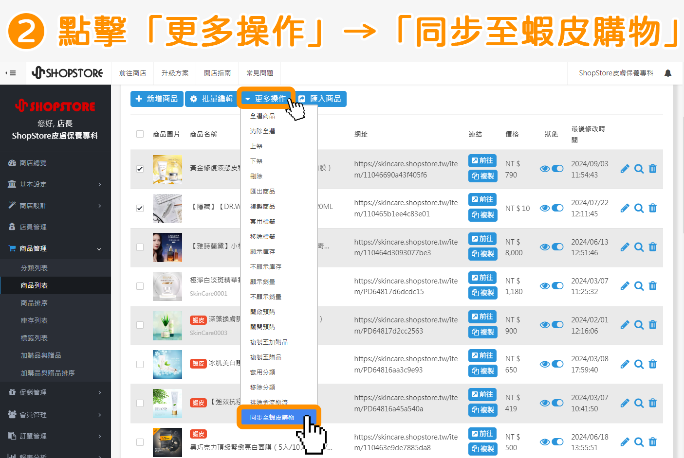
Task: Collapse 商品管理 sidebar section
Action: click(x=55, y=248)
